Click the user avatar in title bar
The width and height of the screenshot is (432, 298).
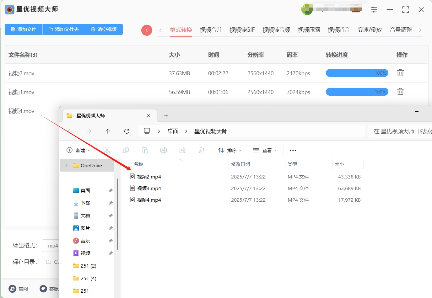tap(307, 9)
